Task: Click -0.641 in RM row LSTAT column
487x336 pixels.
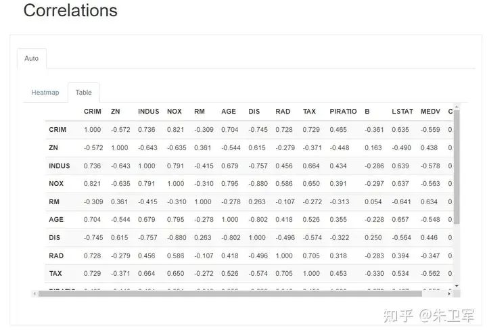Action: click(x=401, y=202)
